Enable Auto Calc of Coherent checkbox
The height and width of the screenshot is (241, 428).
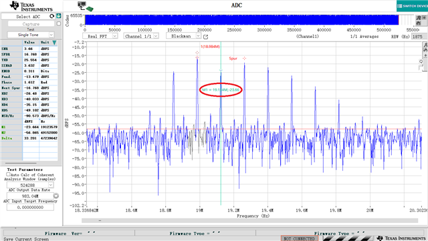pos(8,174)
